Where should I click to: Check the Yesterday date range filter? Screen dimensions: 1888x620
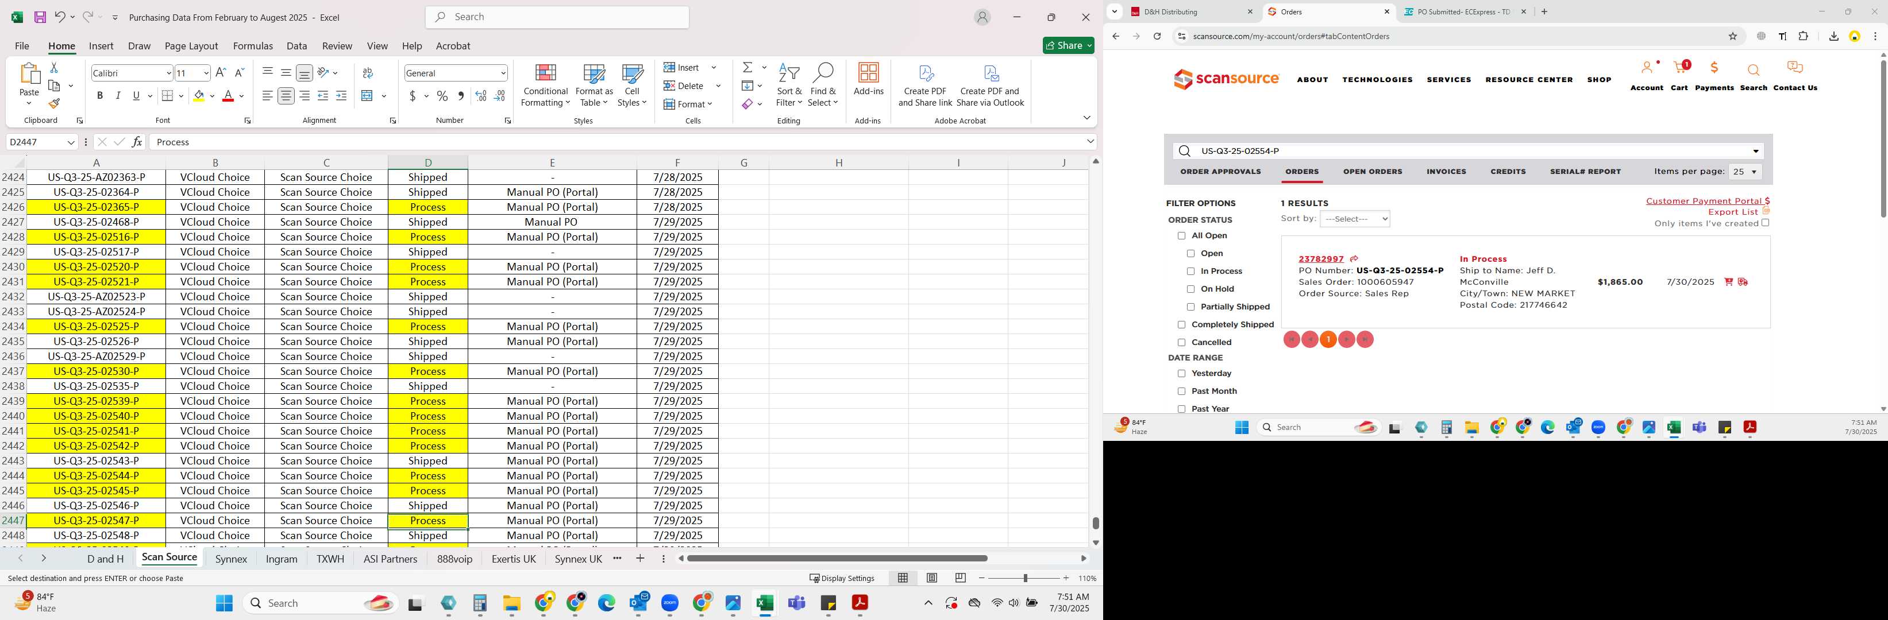click(1181, 373)
